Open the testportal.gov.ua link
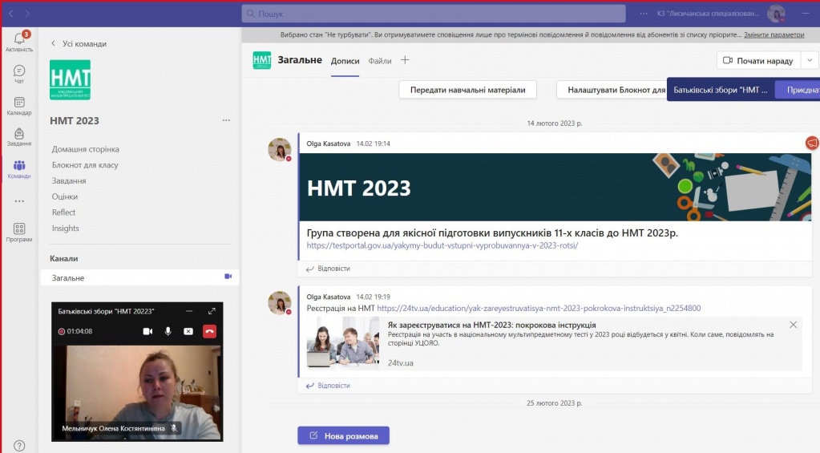This screenshot has height=453, width=820. (442, 245)
